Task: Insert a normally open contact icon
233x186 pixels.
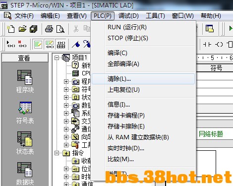Action: click(207, 44)
